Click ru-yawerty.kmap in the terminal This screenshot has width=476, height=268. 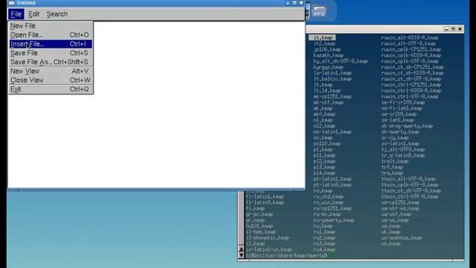[x=334, y=220]
